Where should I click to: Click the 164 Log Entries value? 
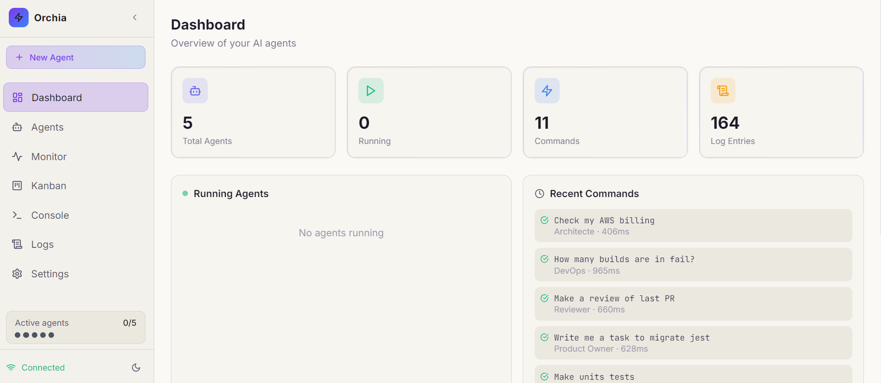pyautogui.click(x=725, y=123)
